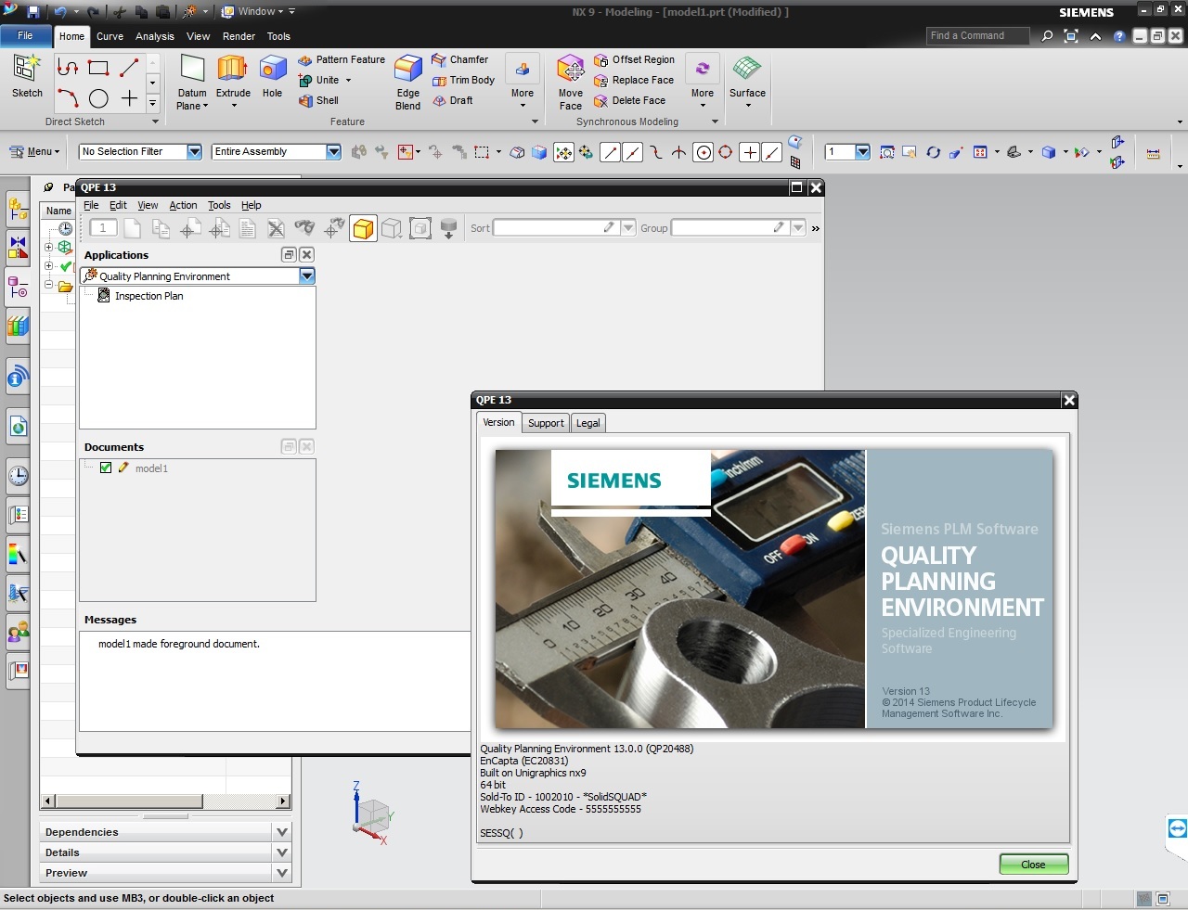The image size is (1188, 910).
Task: Open the Quality Planning Environment dropdown
Action: tap(307, 276)
